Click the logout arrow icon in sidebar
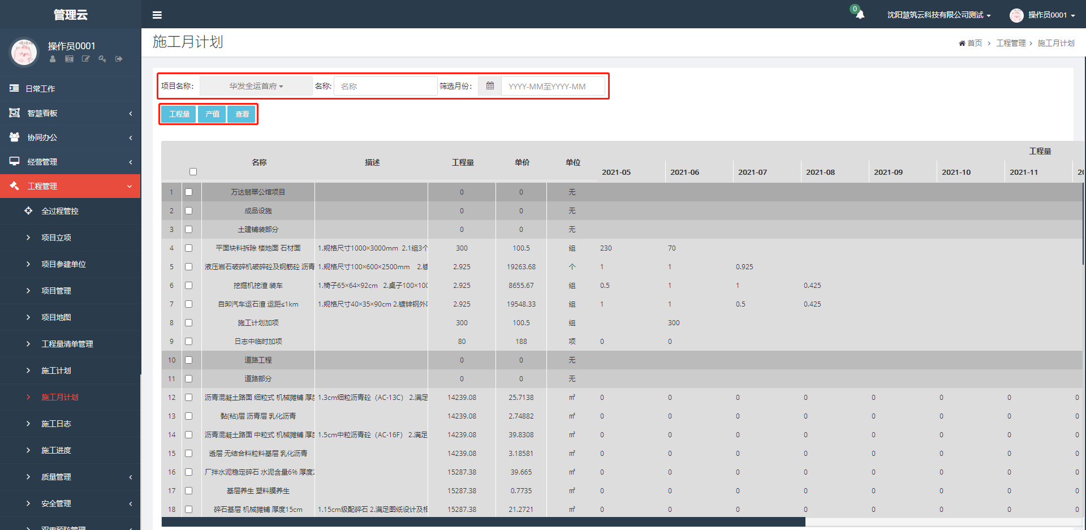This screenshot has width=1086, height=530. coord(119,59)
